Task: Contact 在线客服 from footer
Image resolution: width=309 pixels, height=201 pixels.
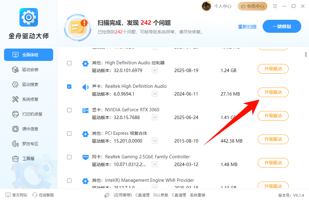Action: (x=46, y=195)
